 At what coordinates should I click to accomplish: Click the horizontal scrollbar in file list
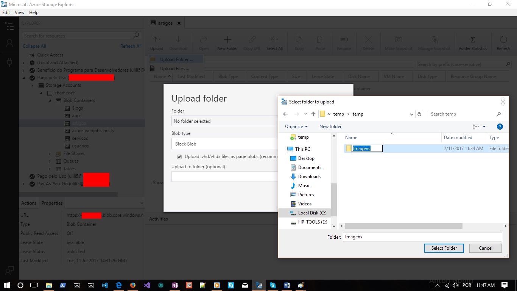[x=404, y=226]
